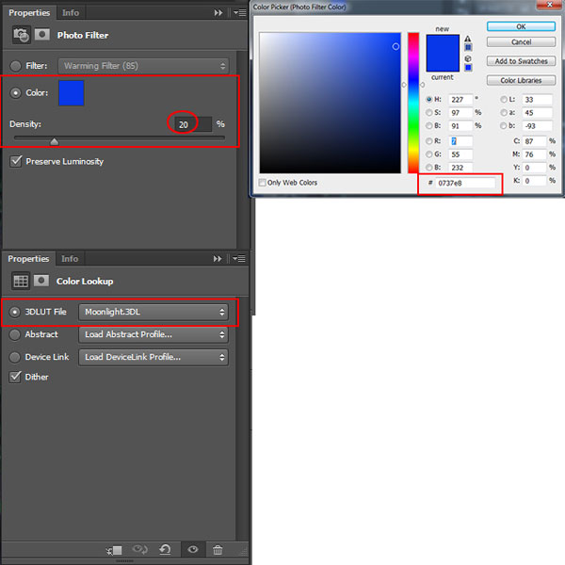Switch to Properties tab in Photo Filter panel
The height and width of the screenshot is (565, 565).
tap(29, 13)
